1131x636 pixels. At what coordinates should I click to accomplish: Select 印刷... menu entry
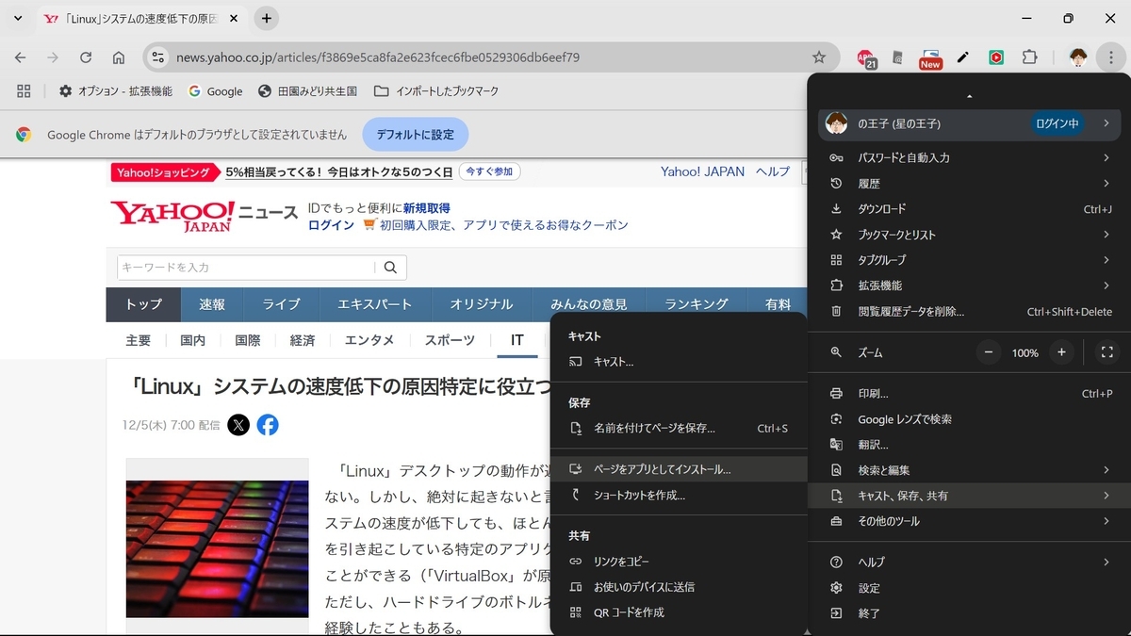(969, 394)
